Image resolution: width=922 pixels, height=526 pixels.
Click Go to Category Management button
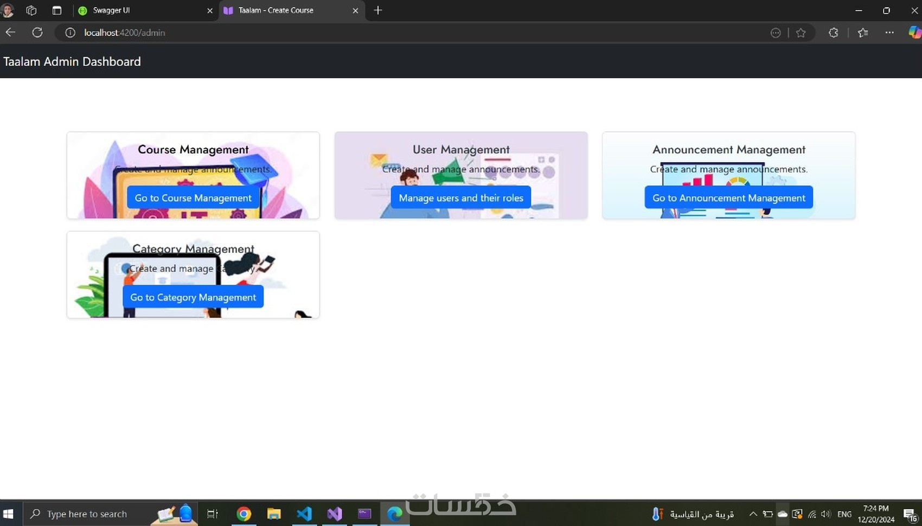click(193, 297)
